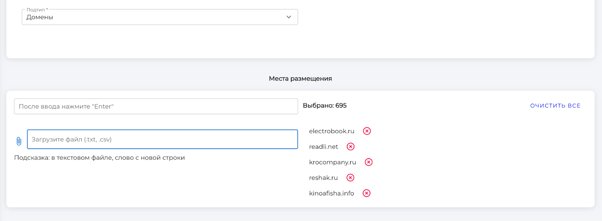Click the Подсказка hint text about text files
The image size is (602, 221).
tap(99, 158)
